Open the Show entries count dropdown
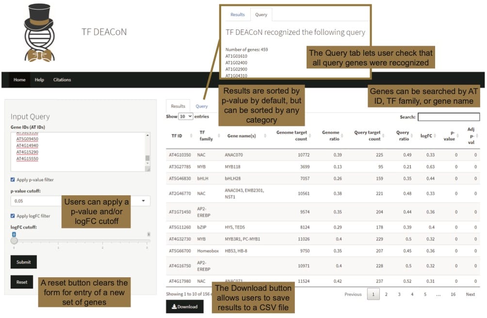 coord(186,117)
